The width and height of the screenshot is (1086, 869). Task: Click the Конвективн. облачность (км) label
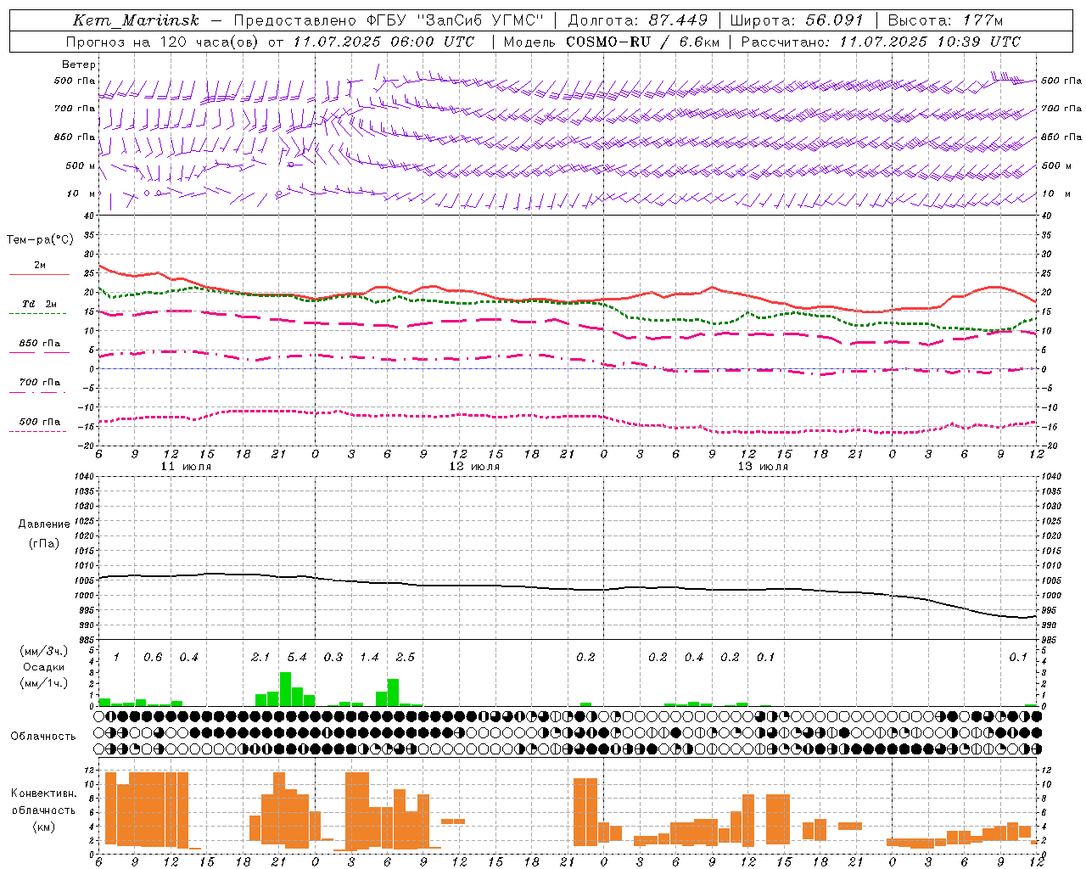(43, 810)
